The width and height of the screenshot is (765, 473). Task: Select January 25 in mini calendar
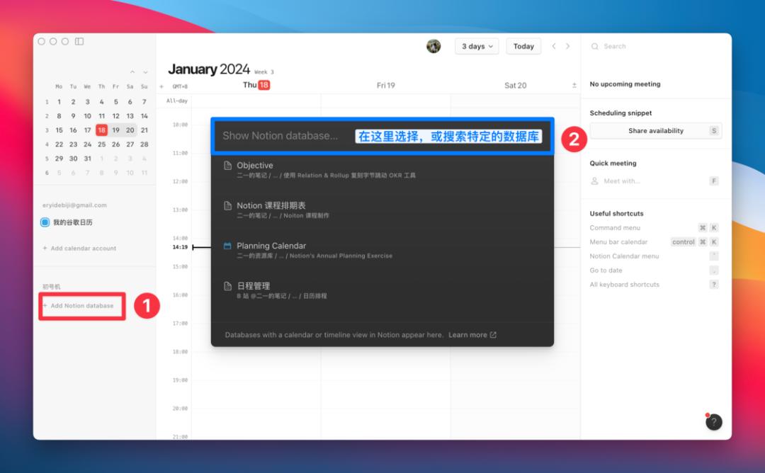(x=101, y=144)
